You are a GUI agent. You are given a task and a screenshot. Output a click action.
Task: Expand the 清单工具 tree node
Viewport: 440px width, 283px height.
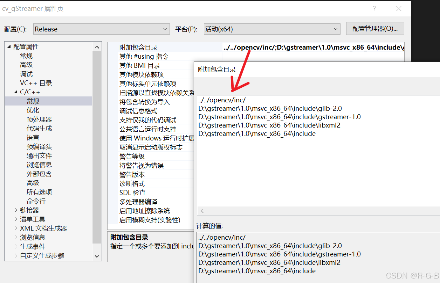point(15,219)
